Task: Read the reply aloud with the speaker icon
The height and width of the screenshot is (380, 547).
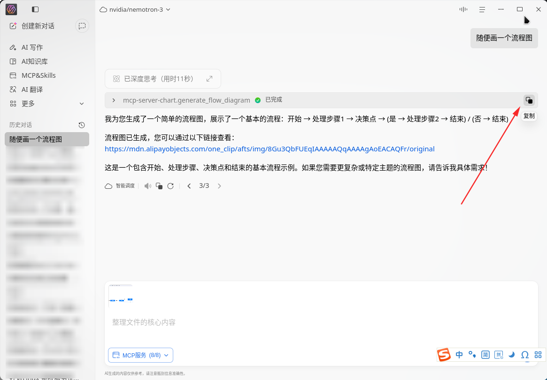Action: coord(148,186)
